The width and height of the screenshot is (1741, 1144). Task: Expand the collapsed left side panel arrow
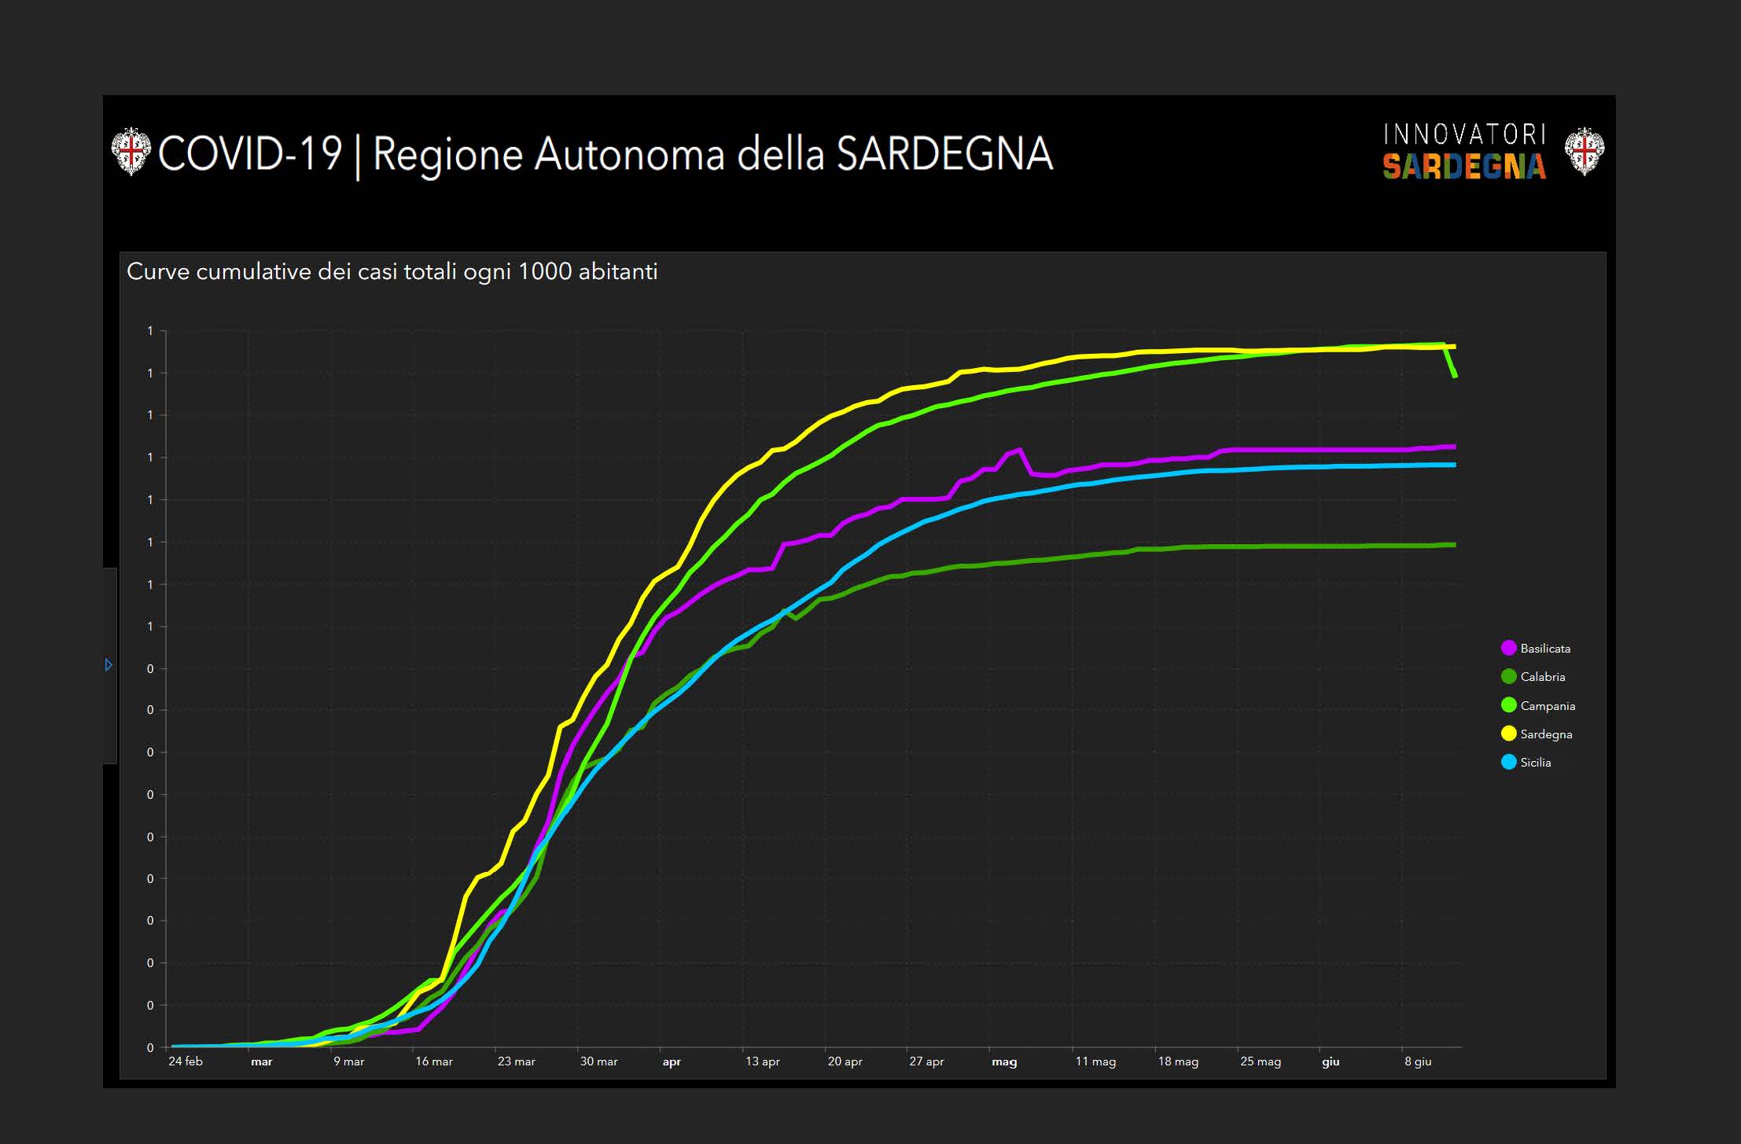[x=109, y=665]
